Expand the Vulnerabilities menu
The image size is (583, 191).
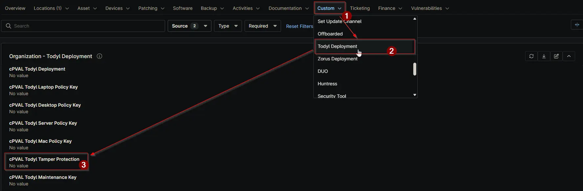click(430, 8)
